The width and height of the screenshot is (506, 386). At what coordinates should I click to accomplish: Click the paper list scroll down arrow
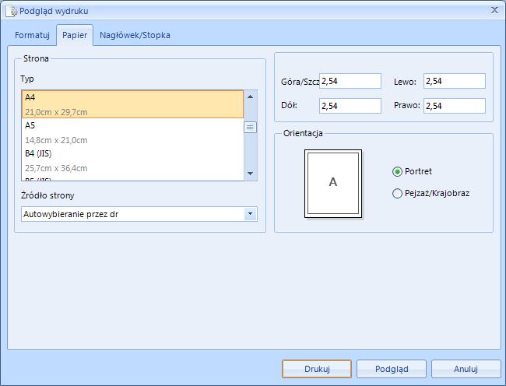click(x=250, y=174)
